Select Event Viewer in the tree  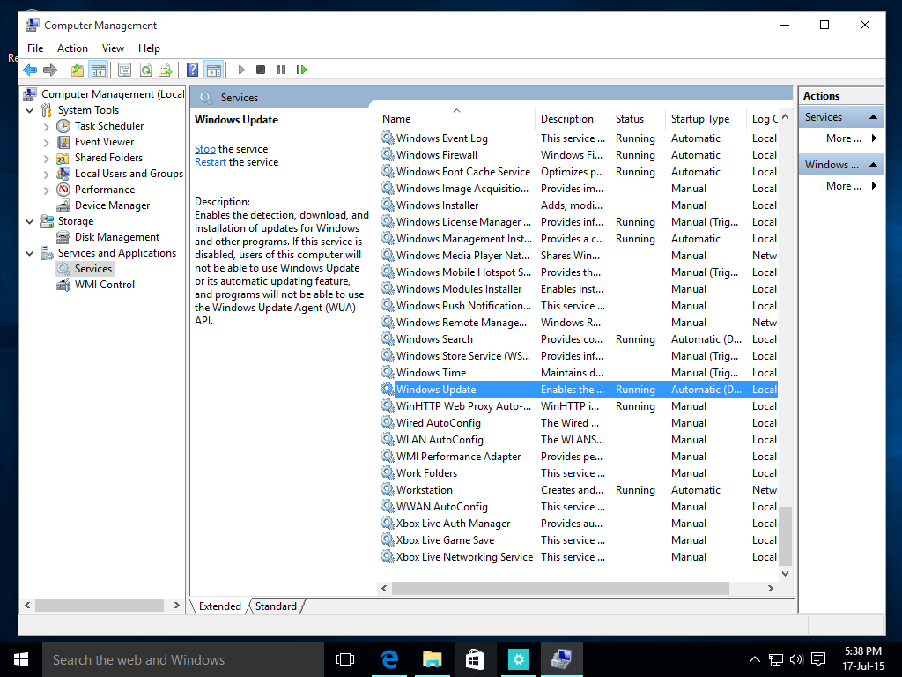pos(104,142)
